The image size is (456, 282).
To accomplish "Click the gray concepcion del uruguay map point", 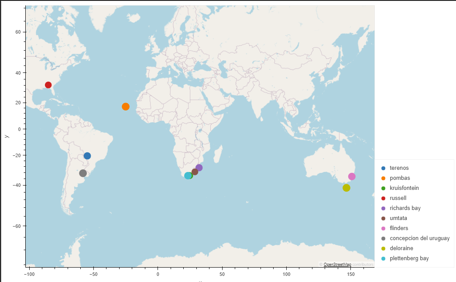I will tap(83, 173).
